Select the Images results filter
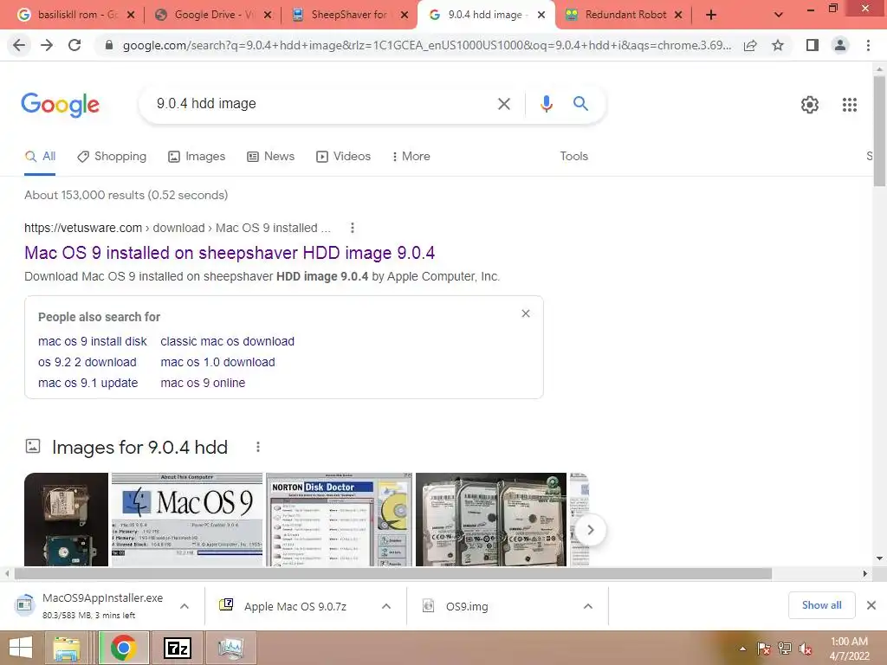The width and height of the screenshot is (887, 665). (197, 156)
